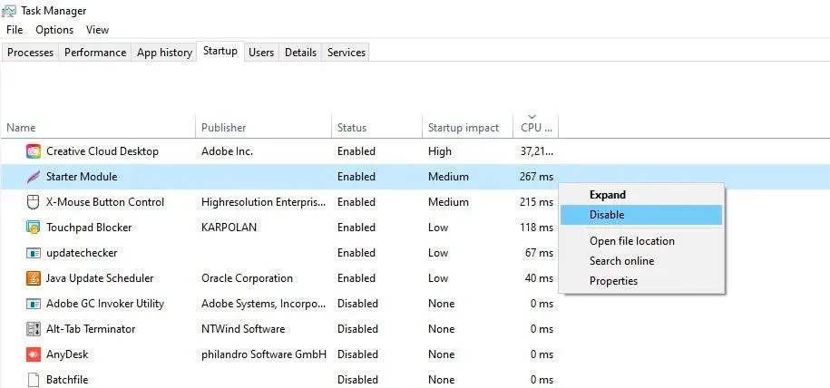Click the 215 ms CPU value
Viewport: 830px width, 388px height.
coord(536,202)
